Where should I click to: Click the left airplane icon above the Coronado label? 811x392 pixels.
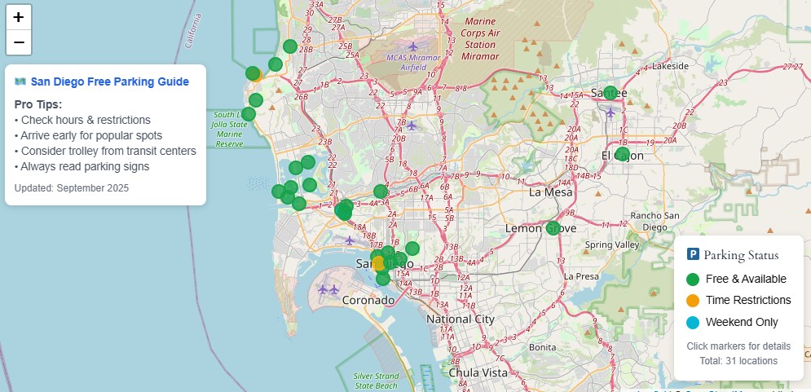(324, 289)
